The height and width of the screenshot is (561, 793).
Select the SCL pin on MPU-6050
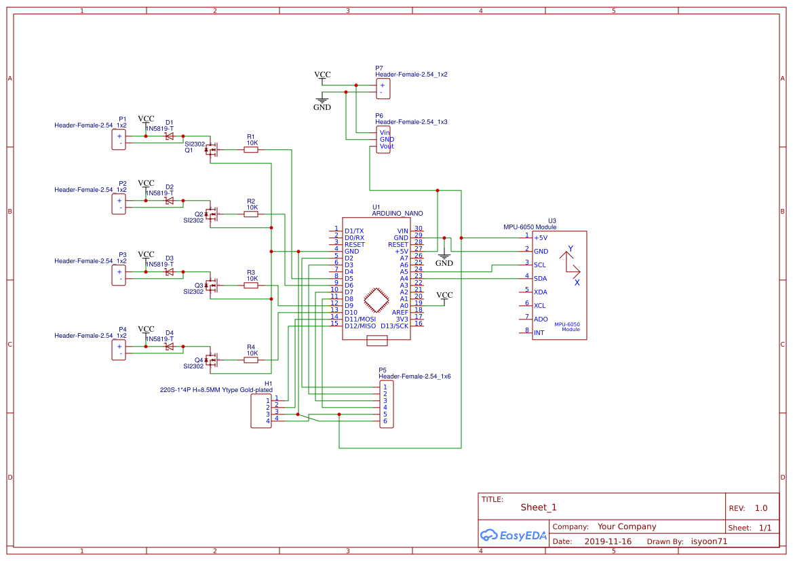(539, 265)
